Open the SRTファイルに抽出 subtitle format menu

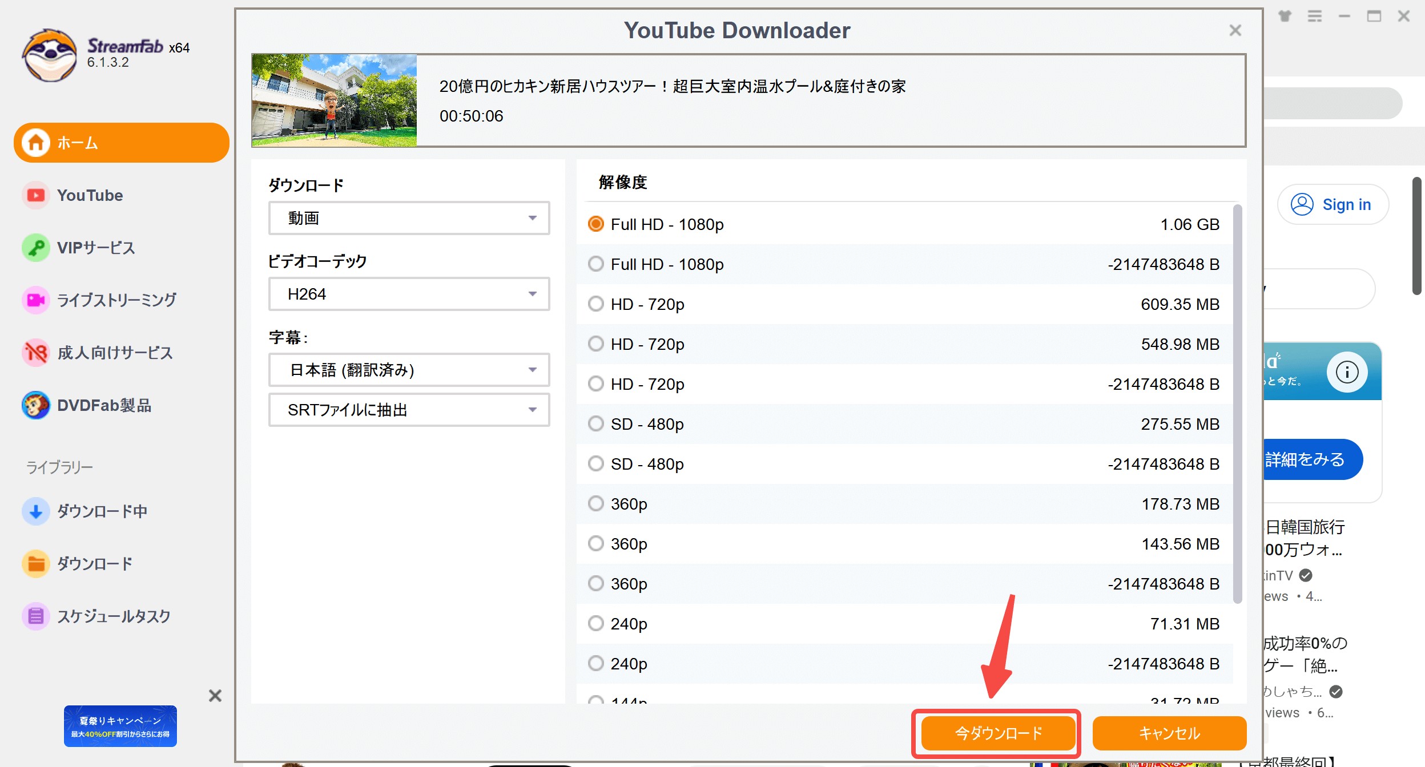coord(409,410)
